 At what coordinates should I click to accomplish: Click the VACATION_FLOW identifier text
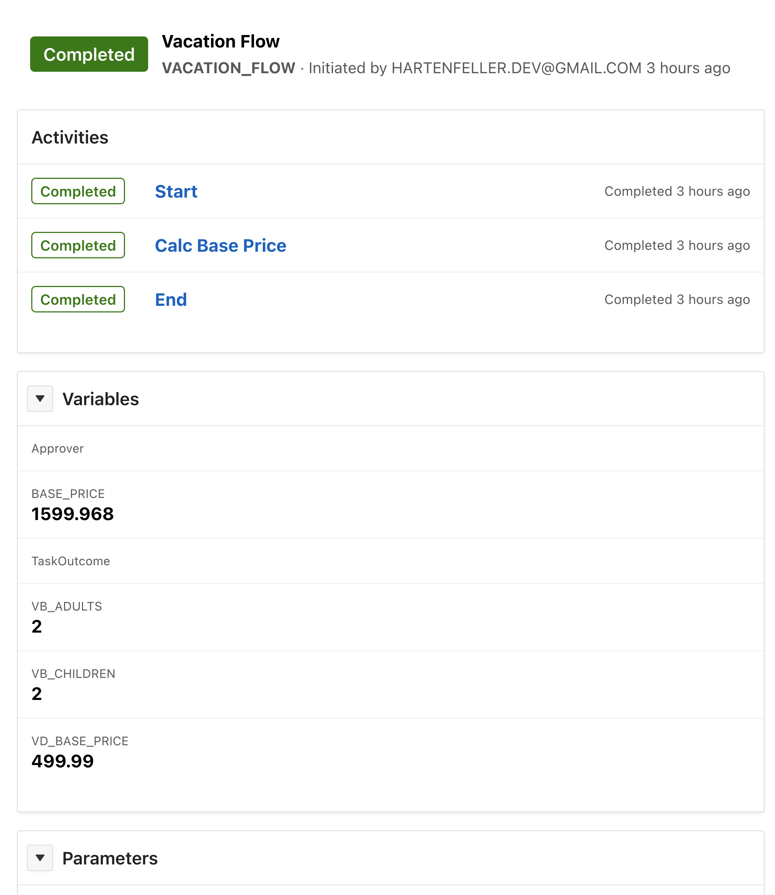point(228,68)
